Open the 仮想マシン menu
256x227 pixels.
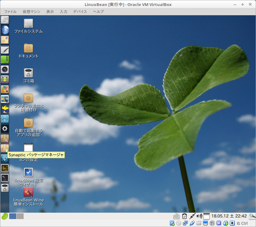coord(32,11)
